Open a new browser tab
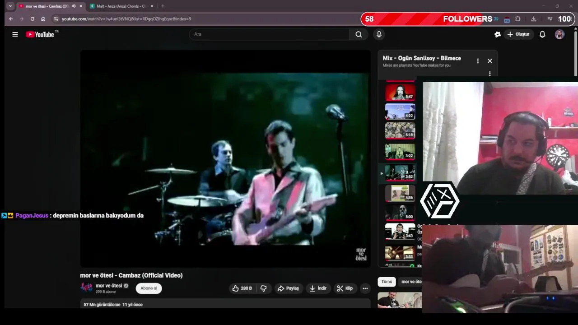Screen dimensions: 578x325 click(x=163, y=6)
